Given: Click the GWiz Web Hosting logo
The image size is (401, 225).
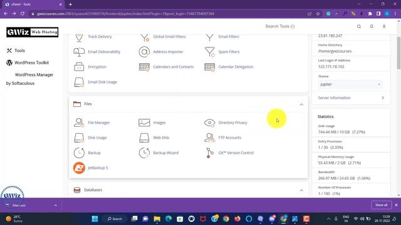Looking at the screenshot, I should pyautogui.click(x=32, y=32).
